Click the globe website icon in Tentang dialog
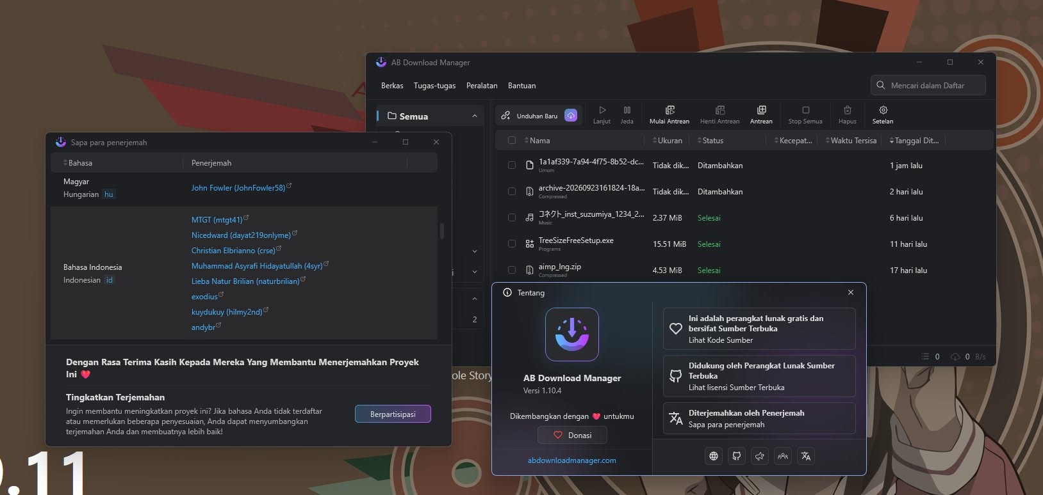Image resolution: width=1043 pixels, height=495 pixels. (x=714, y=456)
